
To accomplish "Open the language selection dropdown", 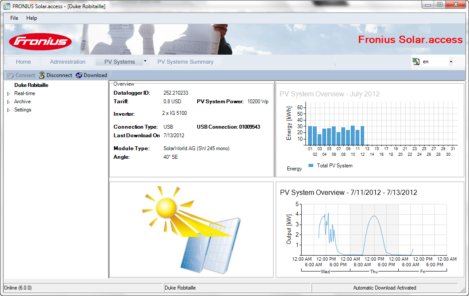I will point(450,62).
